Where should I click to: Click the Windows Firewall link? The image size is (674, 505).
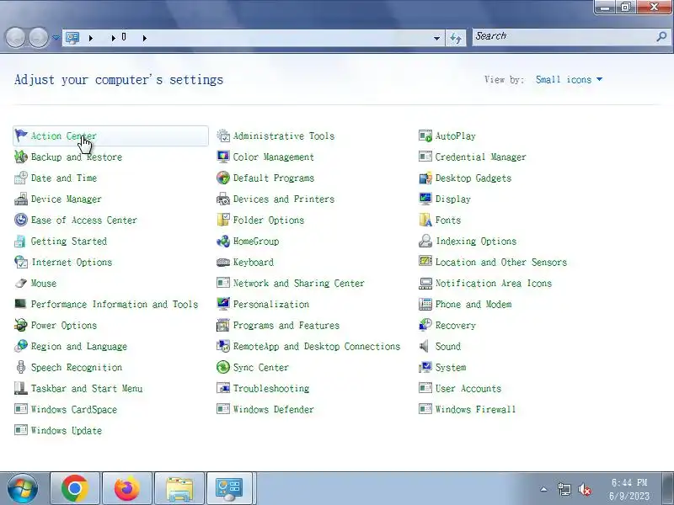pos(475,410)
